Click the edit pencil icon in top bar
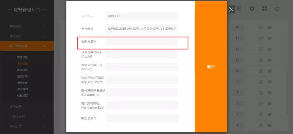Screen dimensions: 293x134 pos(239,9)
